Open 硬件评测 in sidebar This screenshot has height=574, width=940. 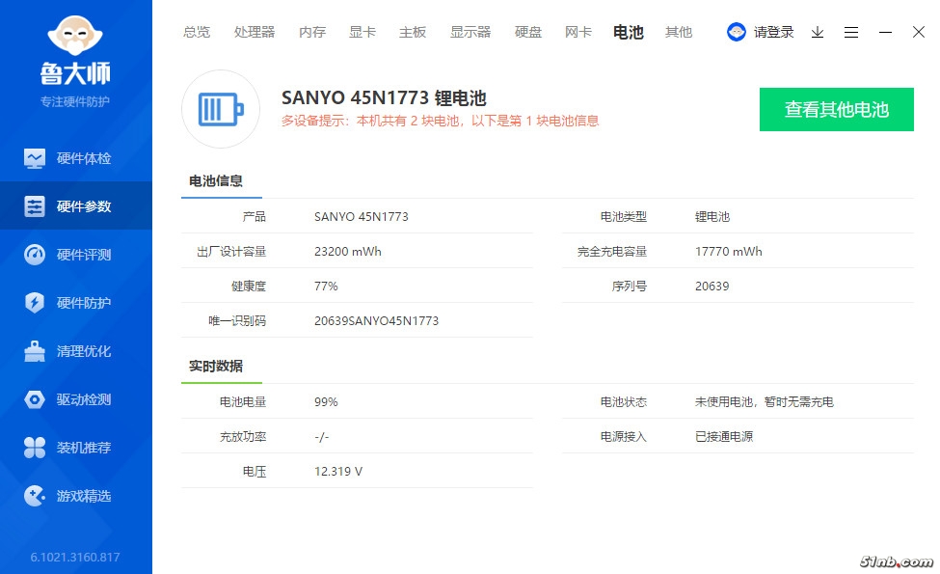point(84,255)
